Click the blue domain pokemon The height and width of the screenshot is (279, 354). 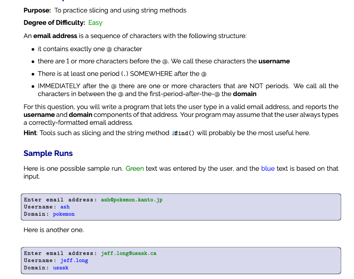pyautogui.click(x=64, y=214)
